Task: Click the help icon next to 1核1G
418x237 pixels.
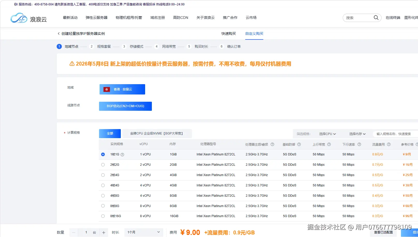Action: pyautogui.click(x=122, y=155)
